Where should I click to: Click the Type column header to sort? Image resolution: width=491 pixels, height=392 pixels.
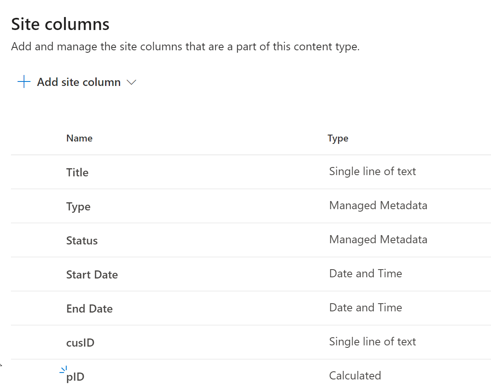click(338, 138)
